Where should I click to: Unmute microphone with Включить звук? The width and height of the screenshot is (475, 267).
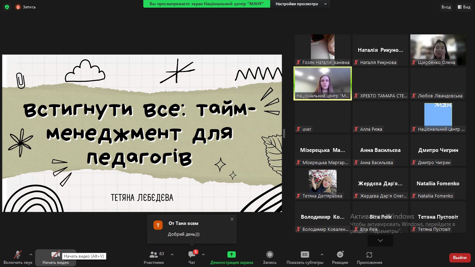click(x=18, y=255)
